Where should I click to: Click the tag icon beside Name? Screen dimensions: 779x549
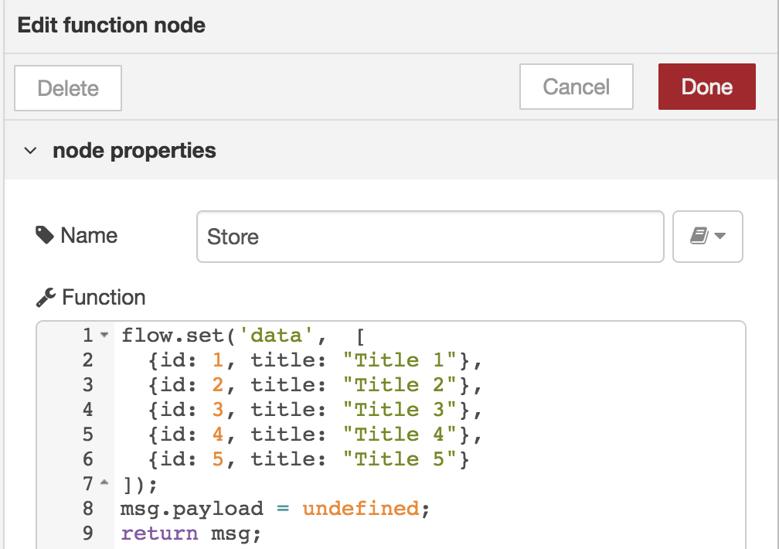[45, 235]
